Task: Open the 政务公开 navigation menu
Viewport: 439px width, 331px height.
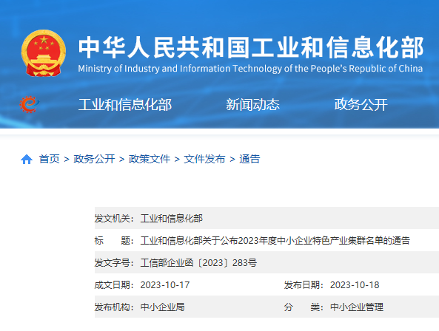Action: point(361,105)
